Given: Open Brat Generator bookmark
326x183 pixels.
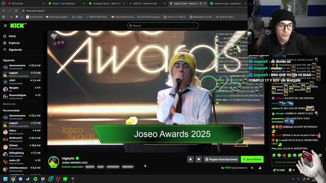Looking at the screenshot, I should coord(35,17).
